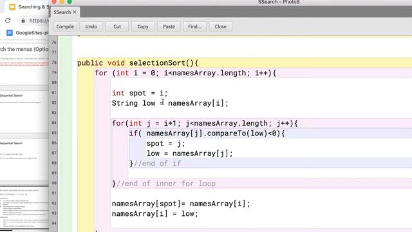Image resolution: width=412 pixels, height=232 pixels.
Task: Click the 'low = namesArray[j];' line
Action: 190,153
